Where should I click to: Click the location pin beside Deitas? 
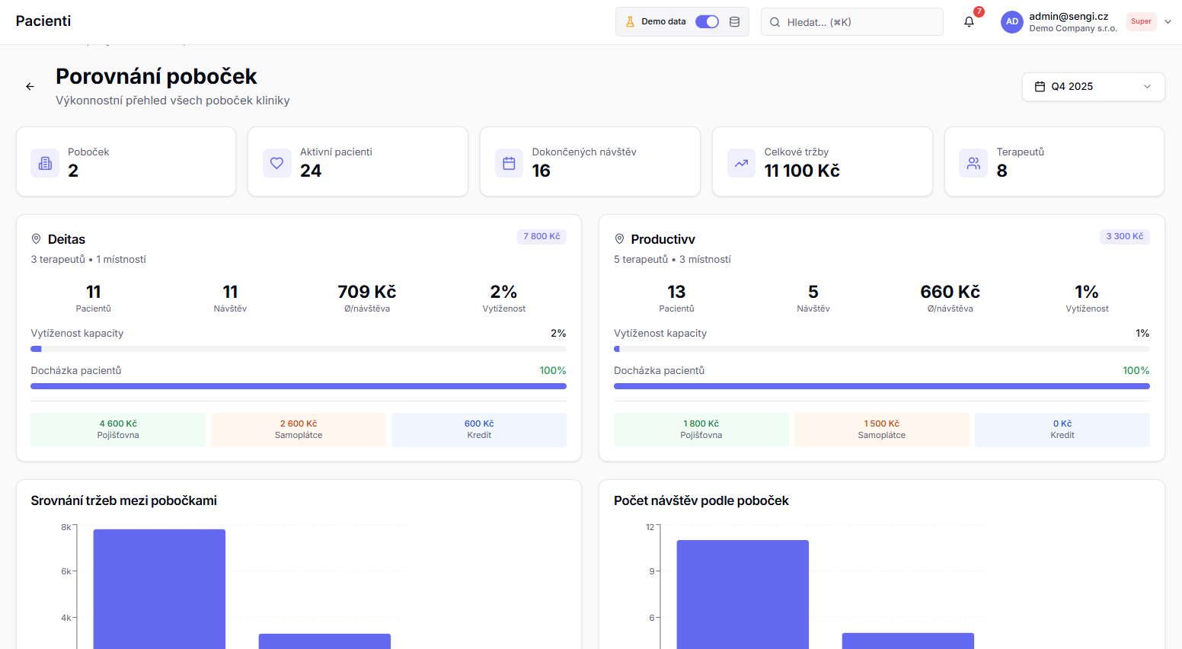36,239
